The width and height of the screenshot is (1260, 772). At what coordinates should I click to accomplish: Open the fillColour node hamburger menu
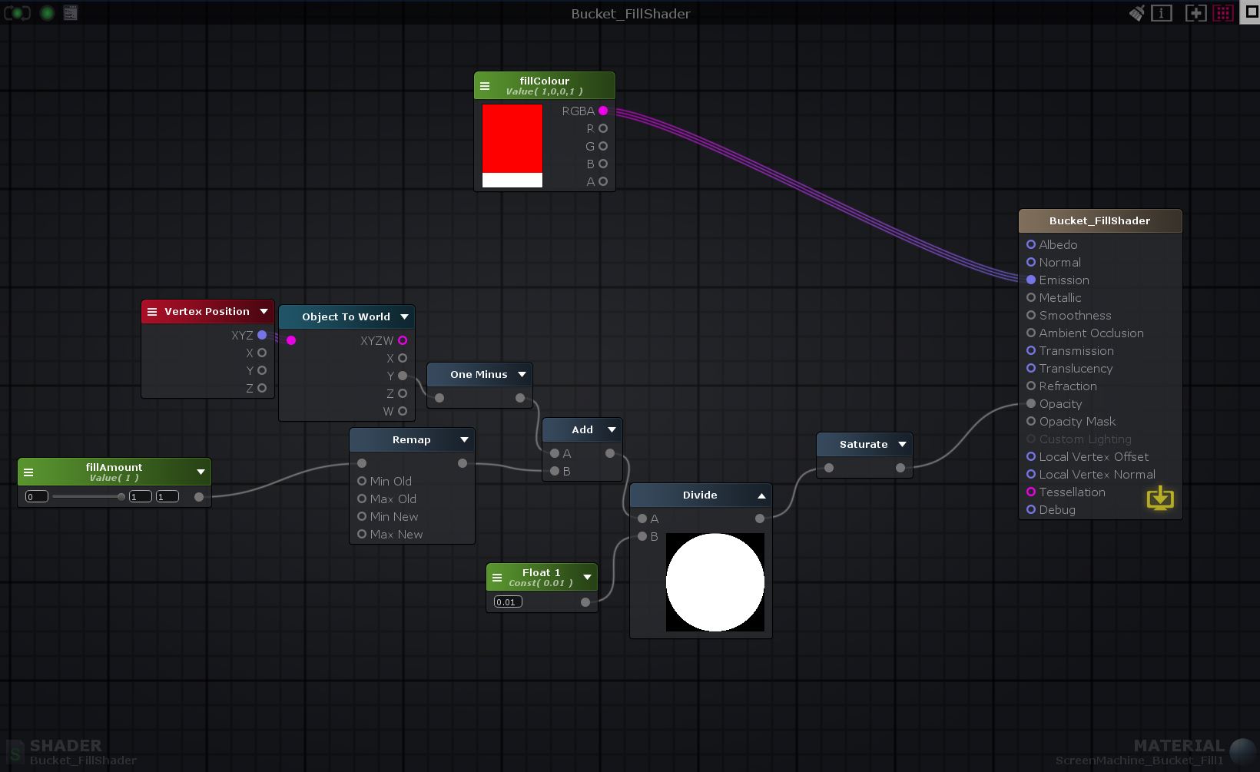[x=485, y=86]
